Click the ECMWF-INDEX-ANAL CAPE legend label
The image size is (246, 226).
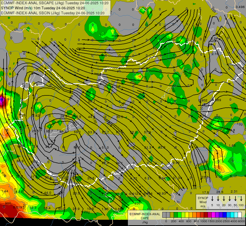coord(145,216)
